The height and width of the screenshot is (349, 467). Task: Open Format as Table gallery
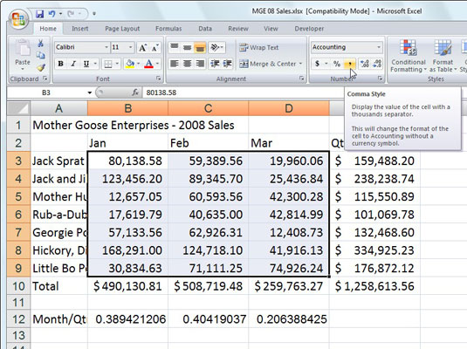click(443, 57)
